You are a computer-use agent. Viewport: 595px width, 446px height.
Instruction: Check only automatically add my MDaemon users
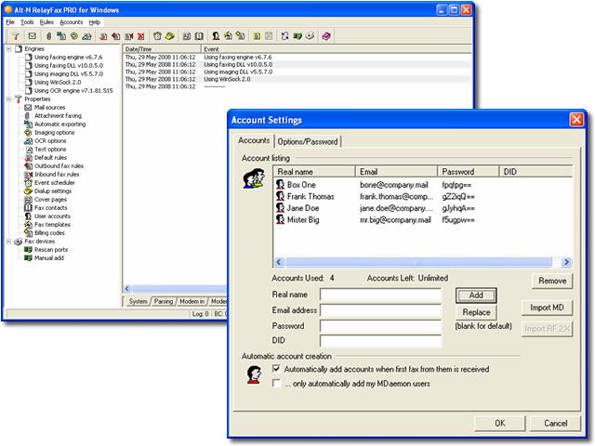click(276, 382)
